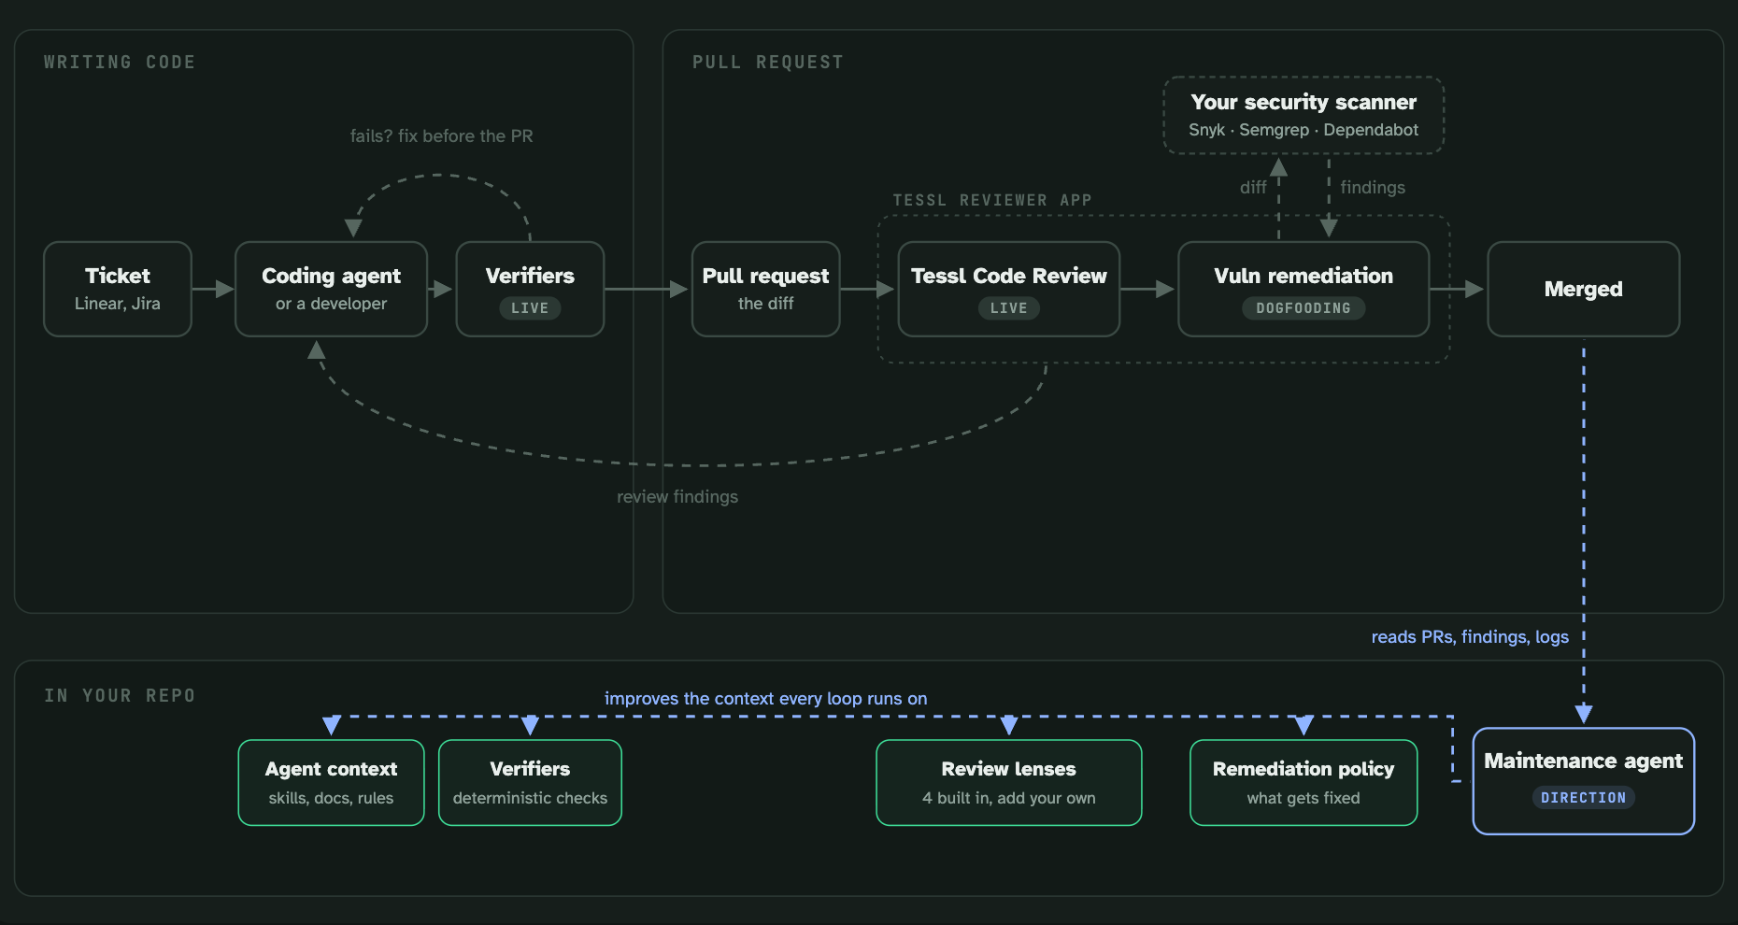
Task: Click 'Tessl Code Review' title text
Action: (1008, 276)
